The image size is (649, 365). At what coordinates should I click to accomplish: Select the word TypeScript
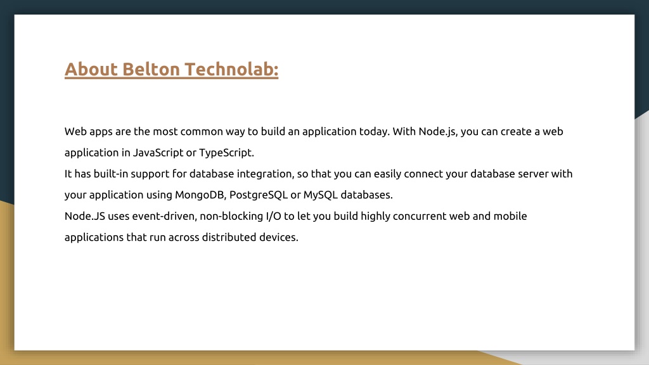tap(226, 153)
